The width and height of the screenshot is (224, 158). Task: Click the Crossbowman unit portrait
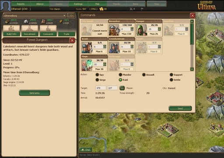pos(114,48)
